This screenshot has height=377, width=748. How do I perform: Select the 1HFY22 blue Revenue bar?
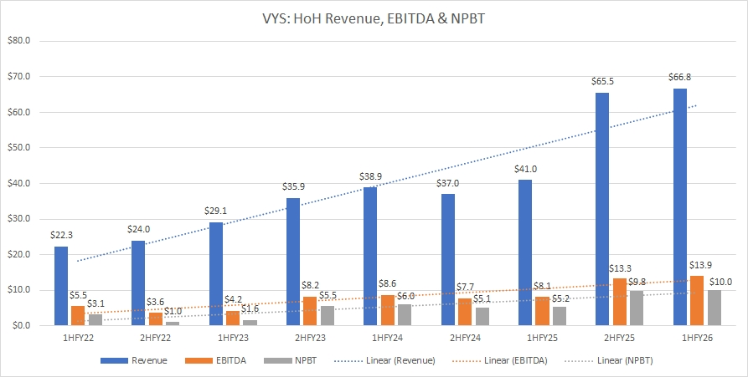pyautogui.click(x=61, y=286)
